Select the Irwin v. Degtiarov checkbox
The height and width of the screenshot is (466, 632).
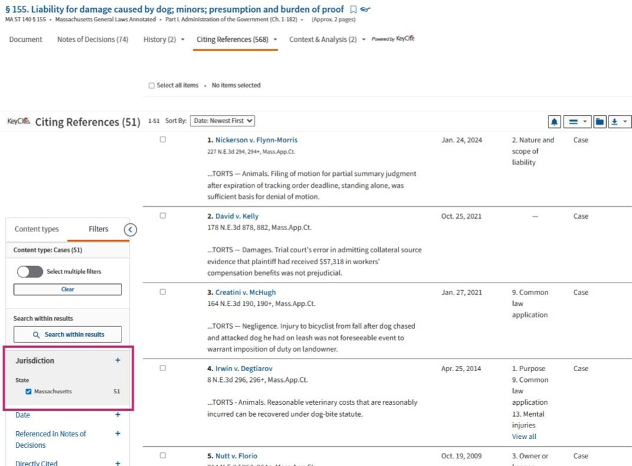point(163,368)
